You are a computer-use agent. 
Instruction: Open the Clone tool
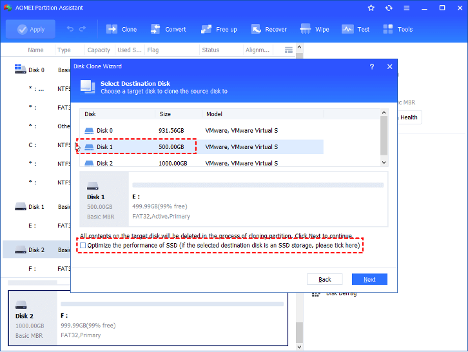[x=121, y=29]
